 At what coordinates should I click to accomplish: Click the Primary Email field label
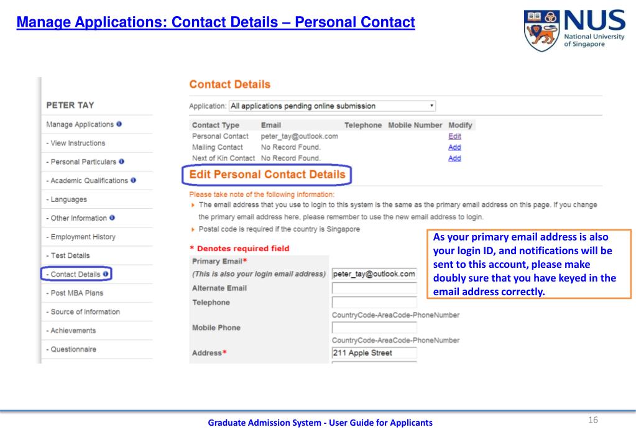click(219, 261)
